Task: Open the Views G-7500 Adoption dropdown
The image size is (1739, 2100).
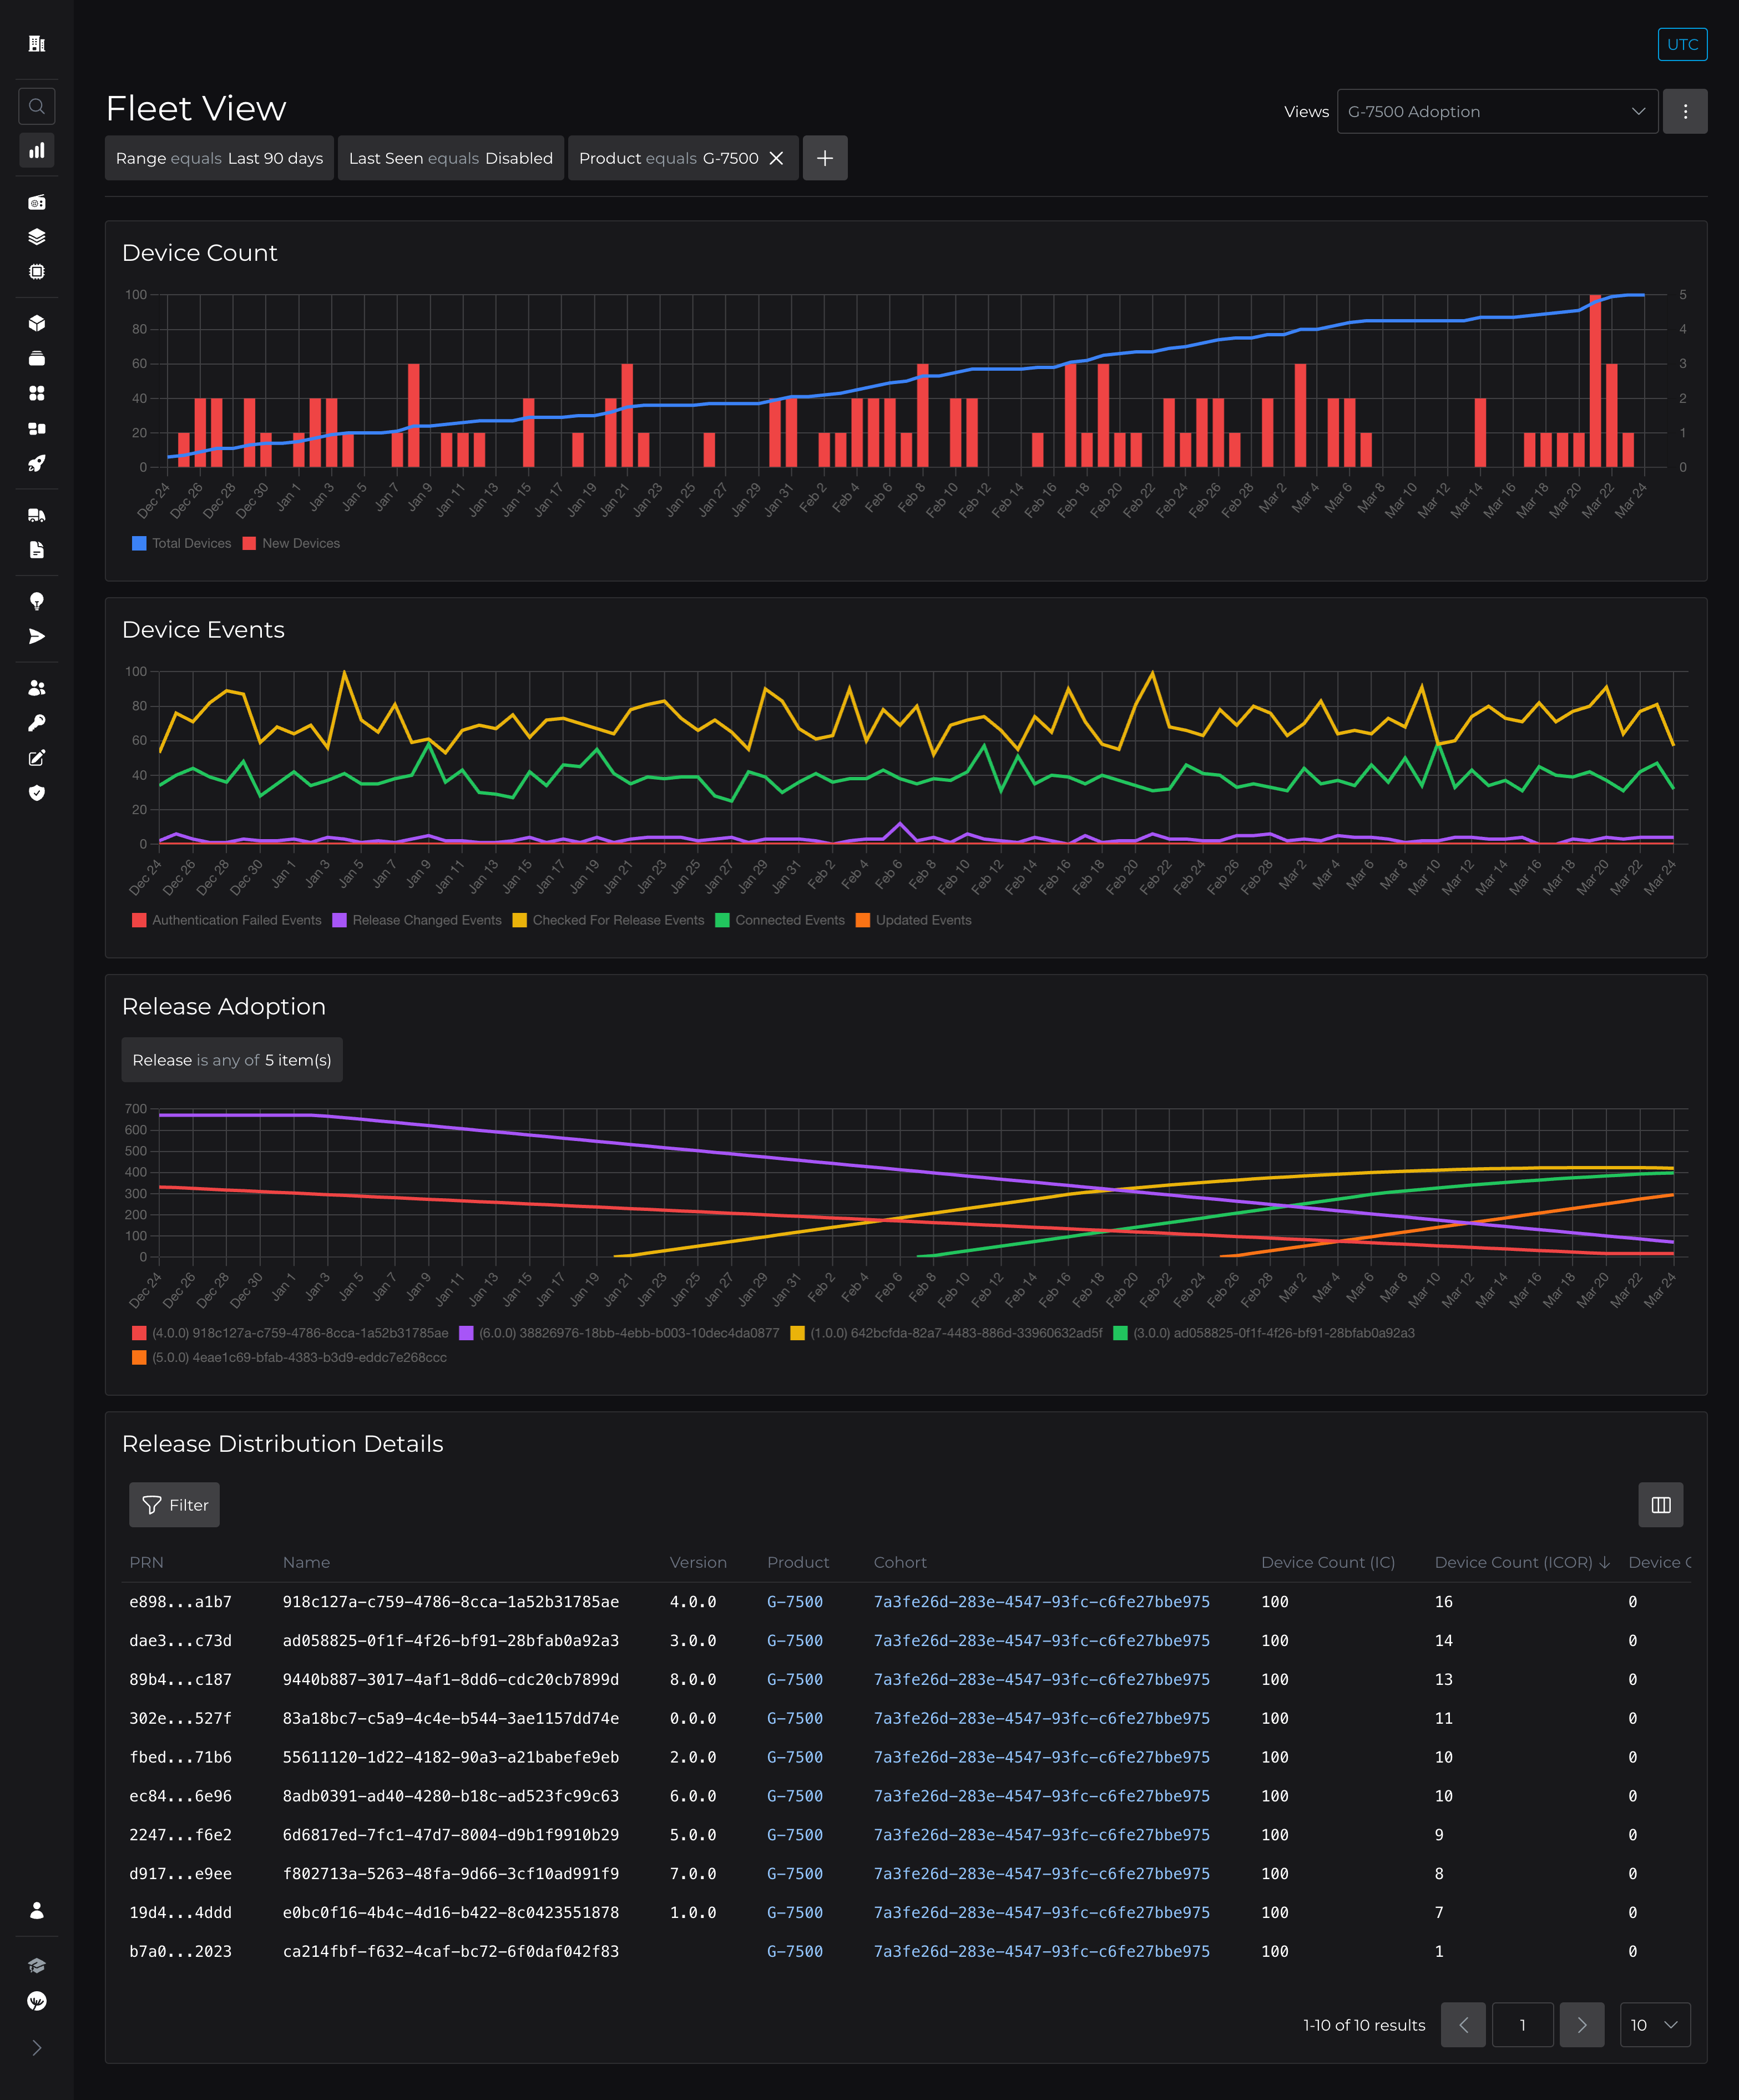Action: point(1496,111)
